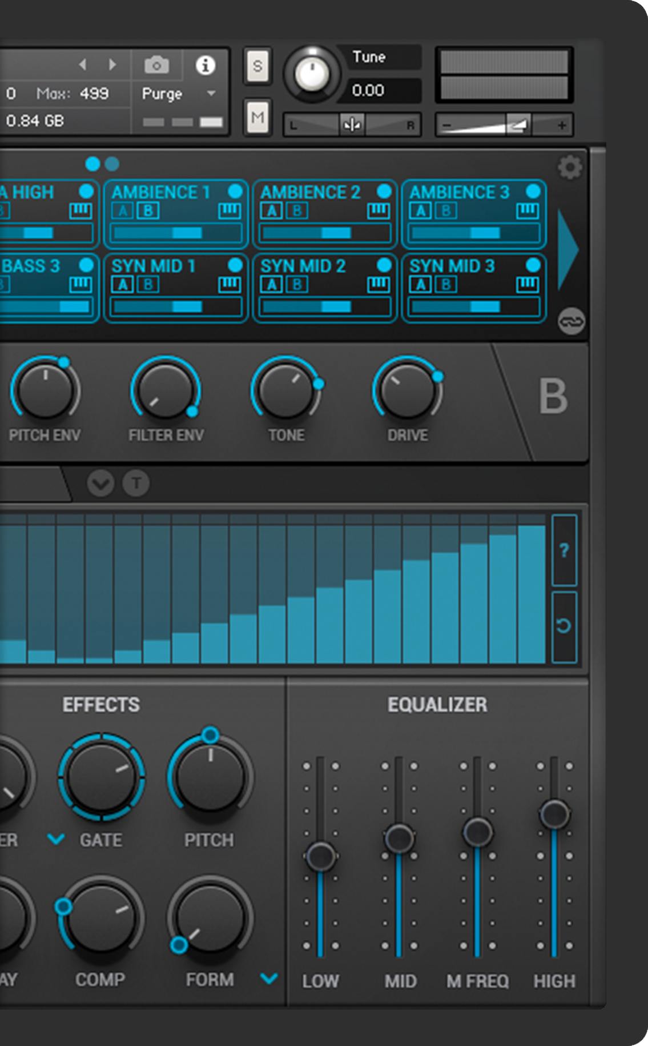The height and width of the screenshot is (1046, 648).
Task: Open the Purge dropdown arrow
Action: pos(211,93)
